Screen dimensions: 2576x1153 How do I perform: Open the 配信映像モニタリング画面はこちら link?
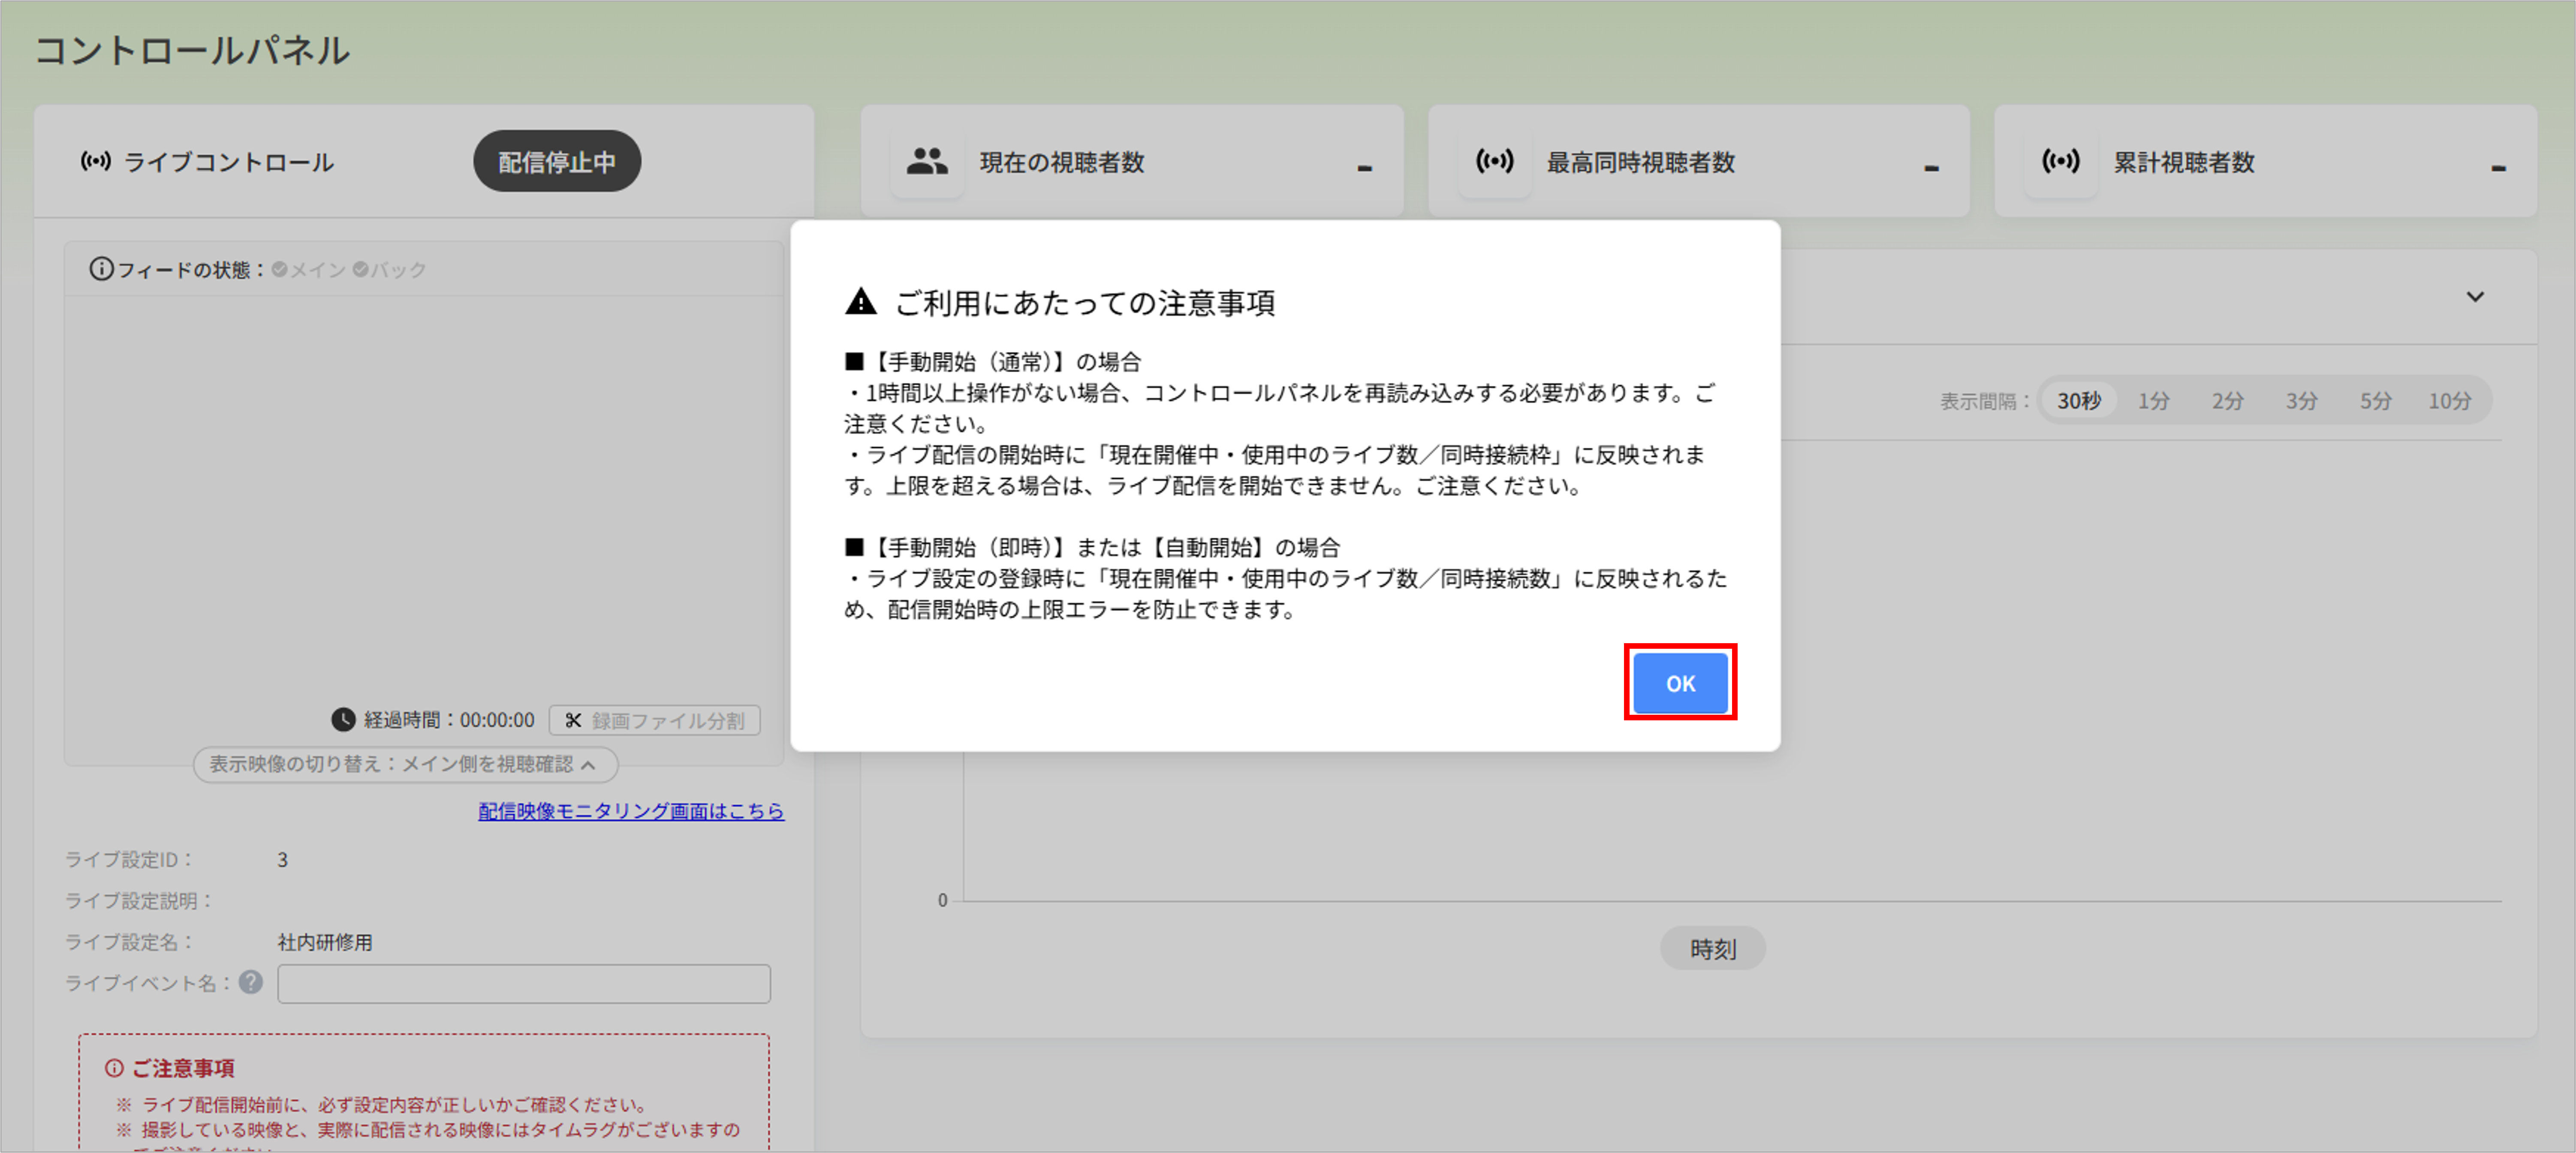pyautogui.click(x=631, y=811)
